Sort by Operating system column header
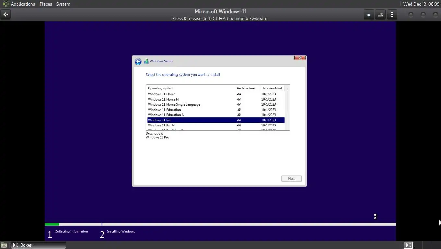 pos(191,88)
